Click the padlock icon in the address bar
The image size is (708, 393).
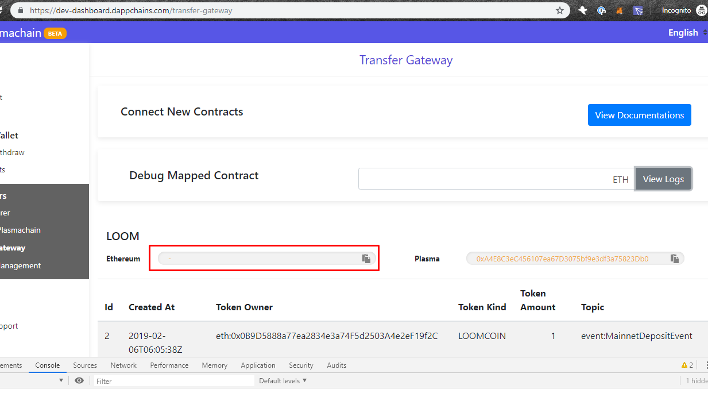click(x=20, y=10)
